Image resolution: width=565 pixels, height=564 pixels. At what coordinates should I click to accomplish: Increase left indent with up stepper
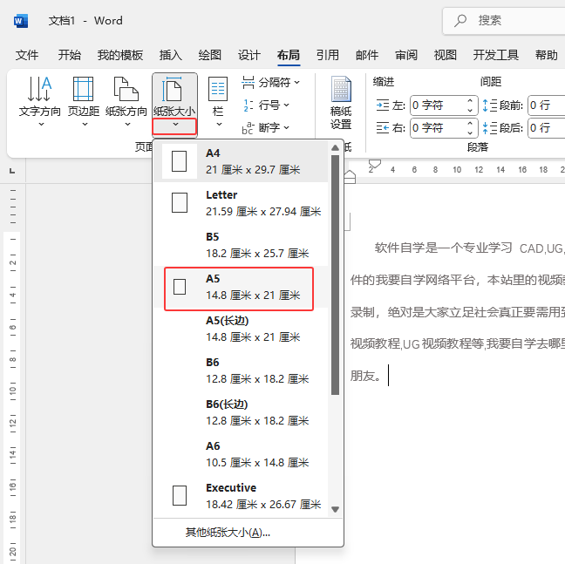pos(470,101)
